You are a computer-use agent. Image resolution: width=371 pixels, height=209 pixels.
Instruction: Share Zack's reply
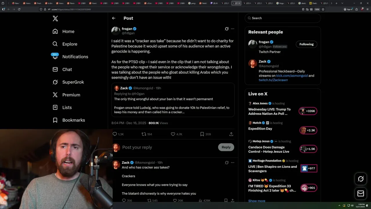click(232, 201)
